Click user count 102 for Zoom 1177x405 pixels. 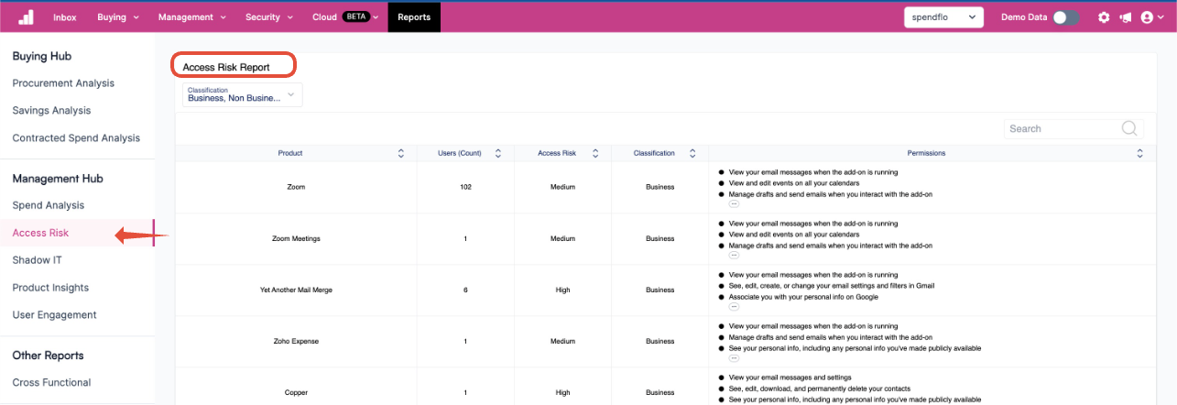[x=465, y=187]
